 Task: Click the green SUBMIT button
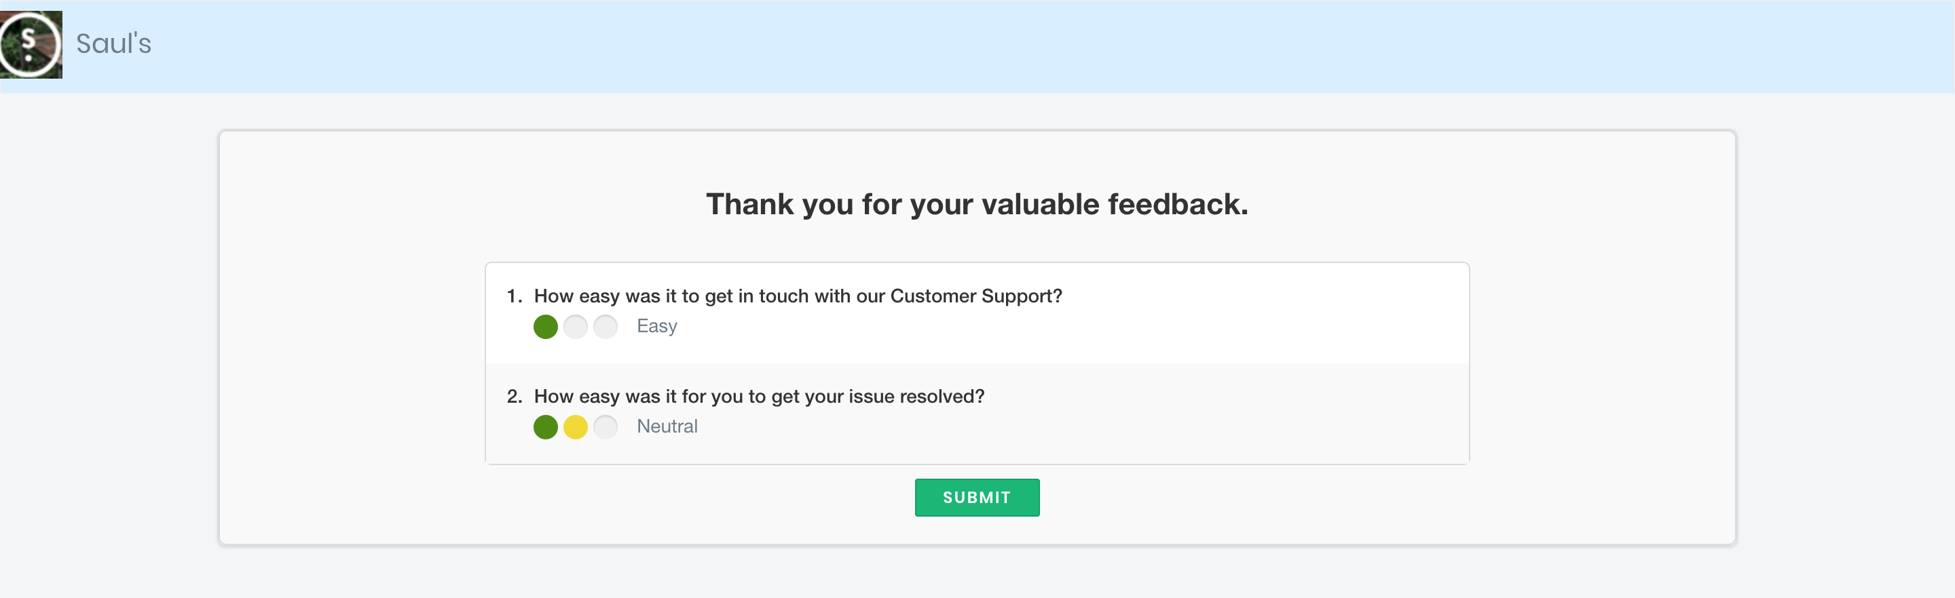pos(977,497)
